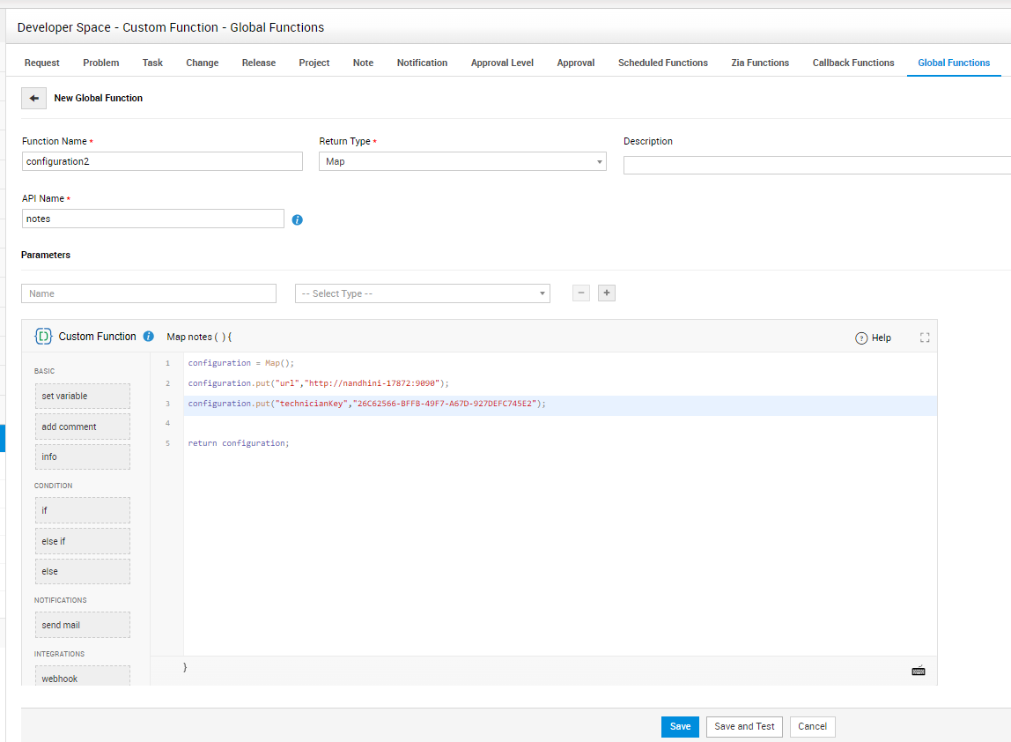Switch to the Scheduled Functions tab
Image resolution: width=1011 pixels, height=742 pixels.
[x=662, y=63]
